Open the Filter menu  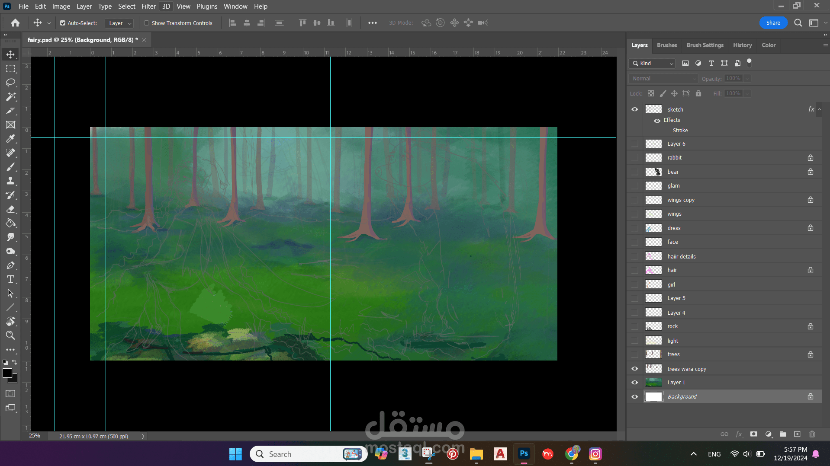click(148, 6)
